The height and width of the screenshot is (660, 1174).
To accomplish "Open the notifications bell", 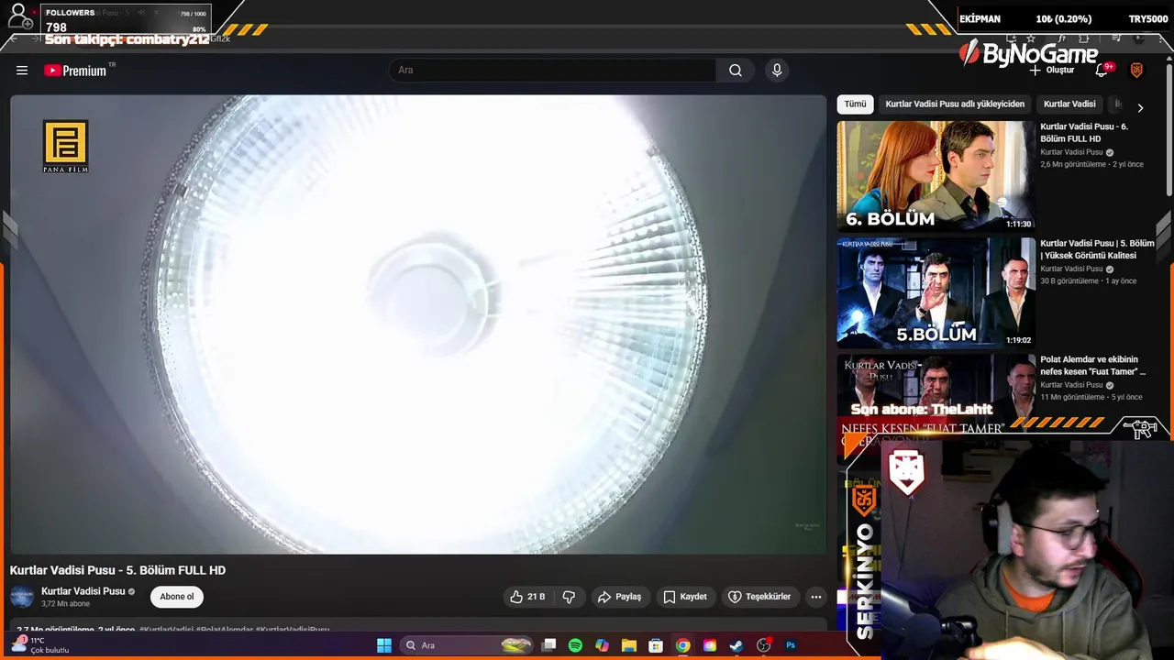I will (x=1102, y=71).
